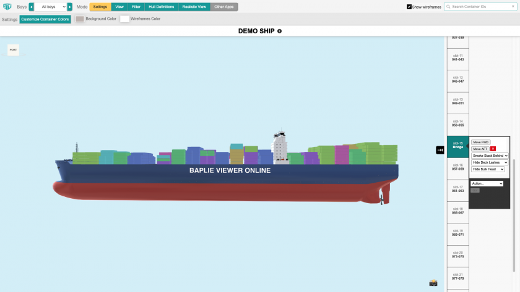
Task: Select slot-19 069-071
Action: (x=457, y=234)
